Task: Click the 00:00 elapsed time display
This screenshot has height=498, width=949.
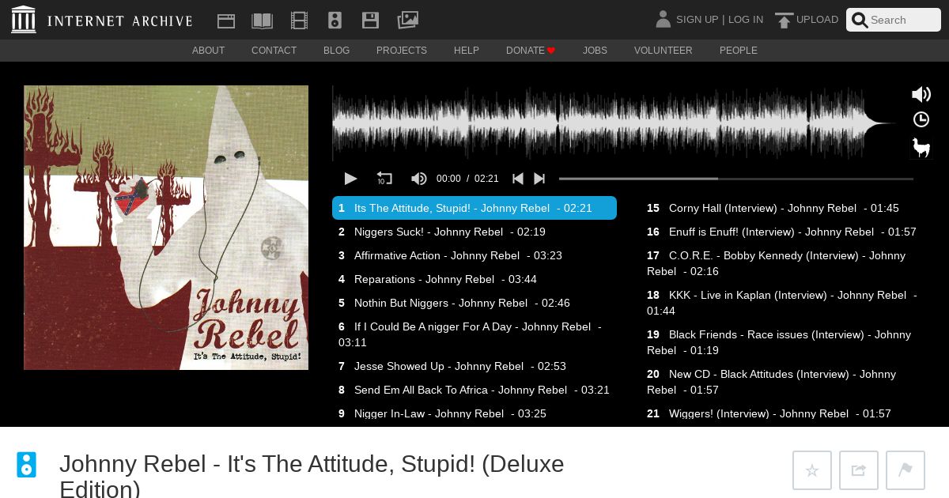Action: 448,179
